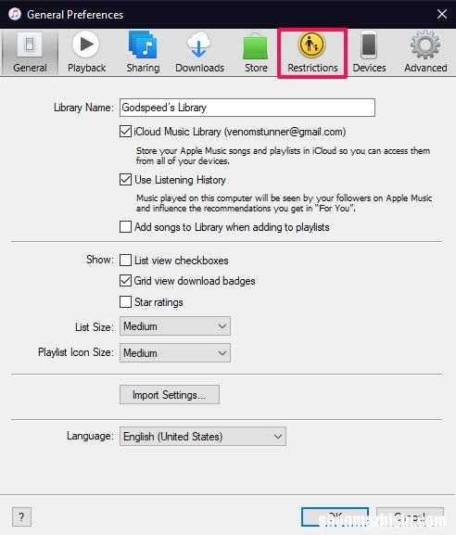Select the Restrictions preferences tab
Screen dimensions: 456x535
312,53
